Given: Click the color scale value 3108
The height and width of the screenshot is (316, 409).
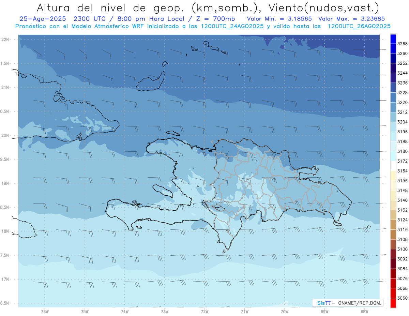Looking at the screenshot, I should 403,239.
